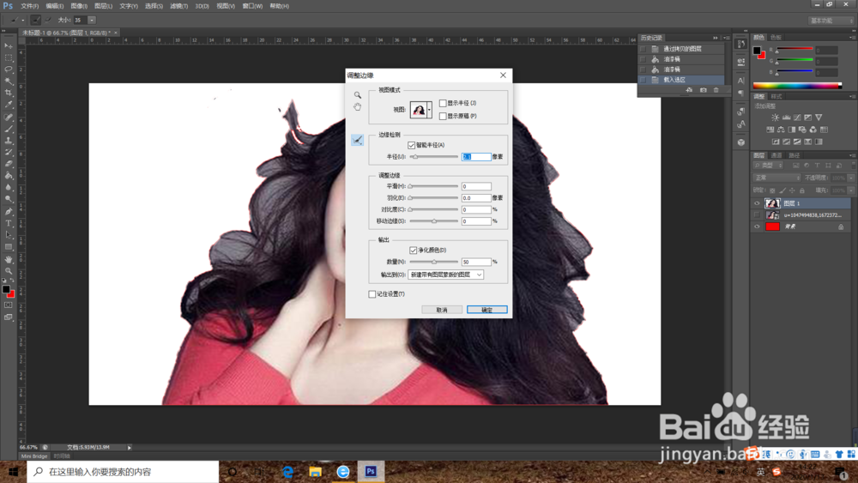Select the Pen tool

(x=9, y=211)
